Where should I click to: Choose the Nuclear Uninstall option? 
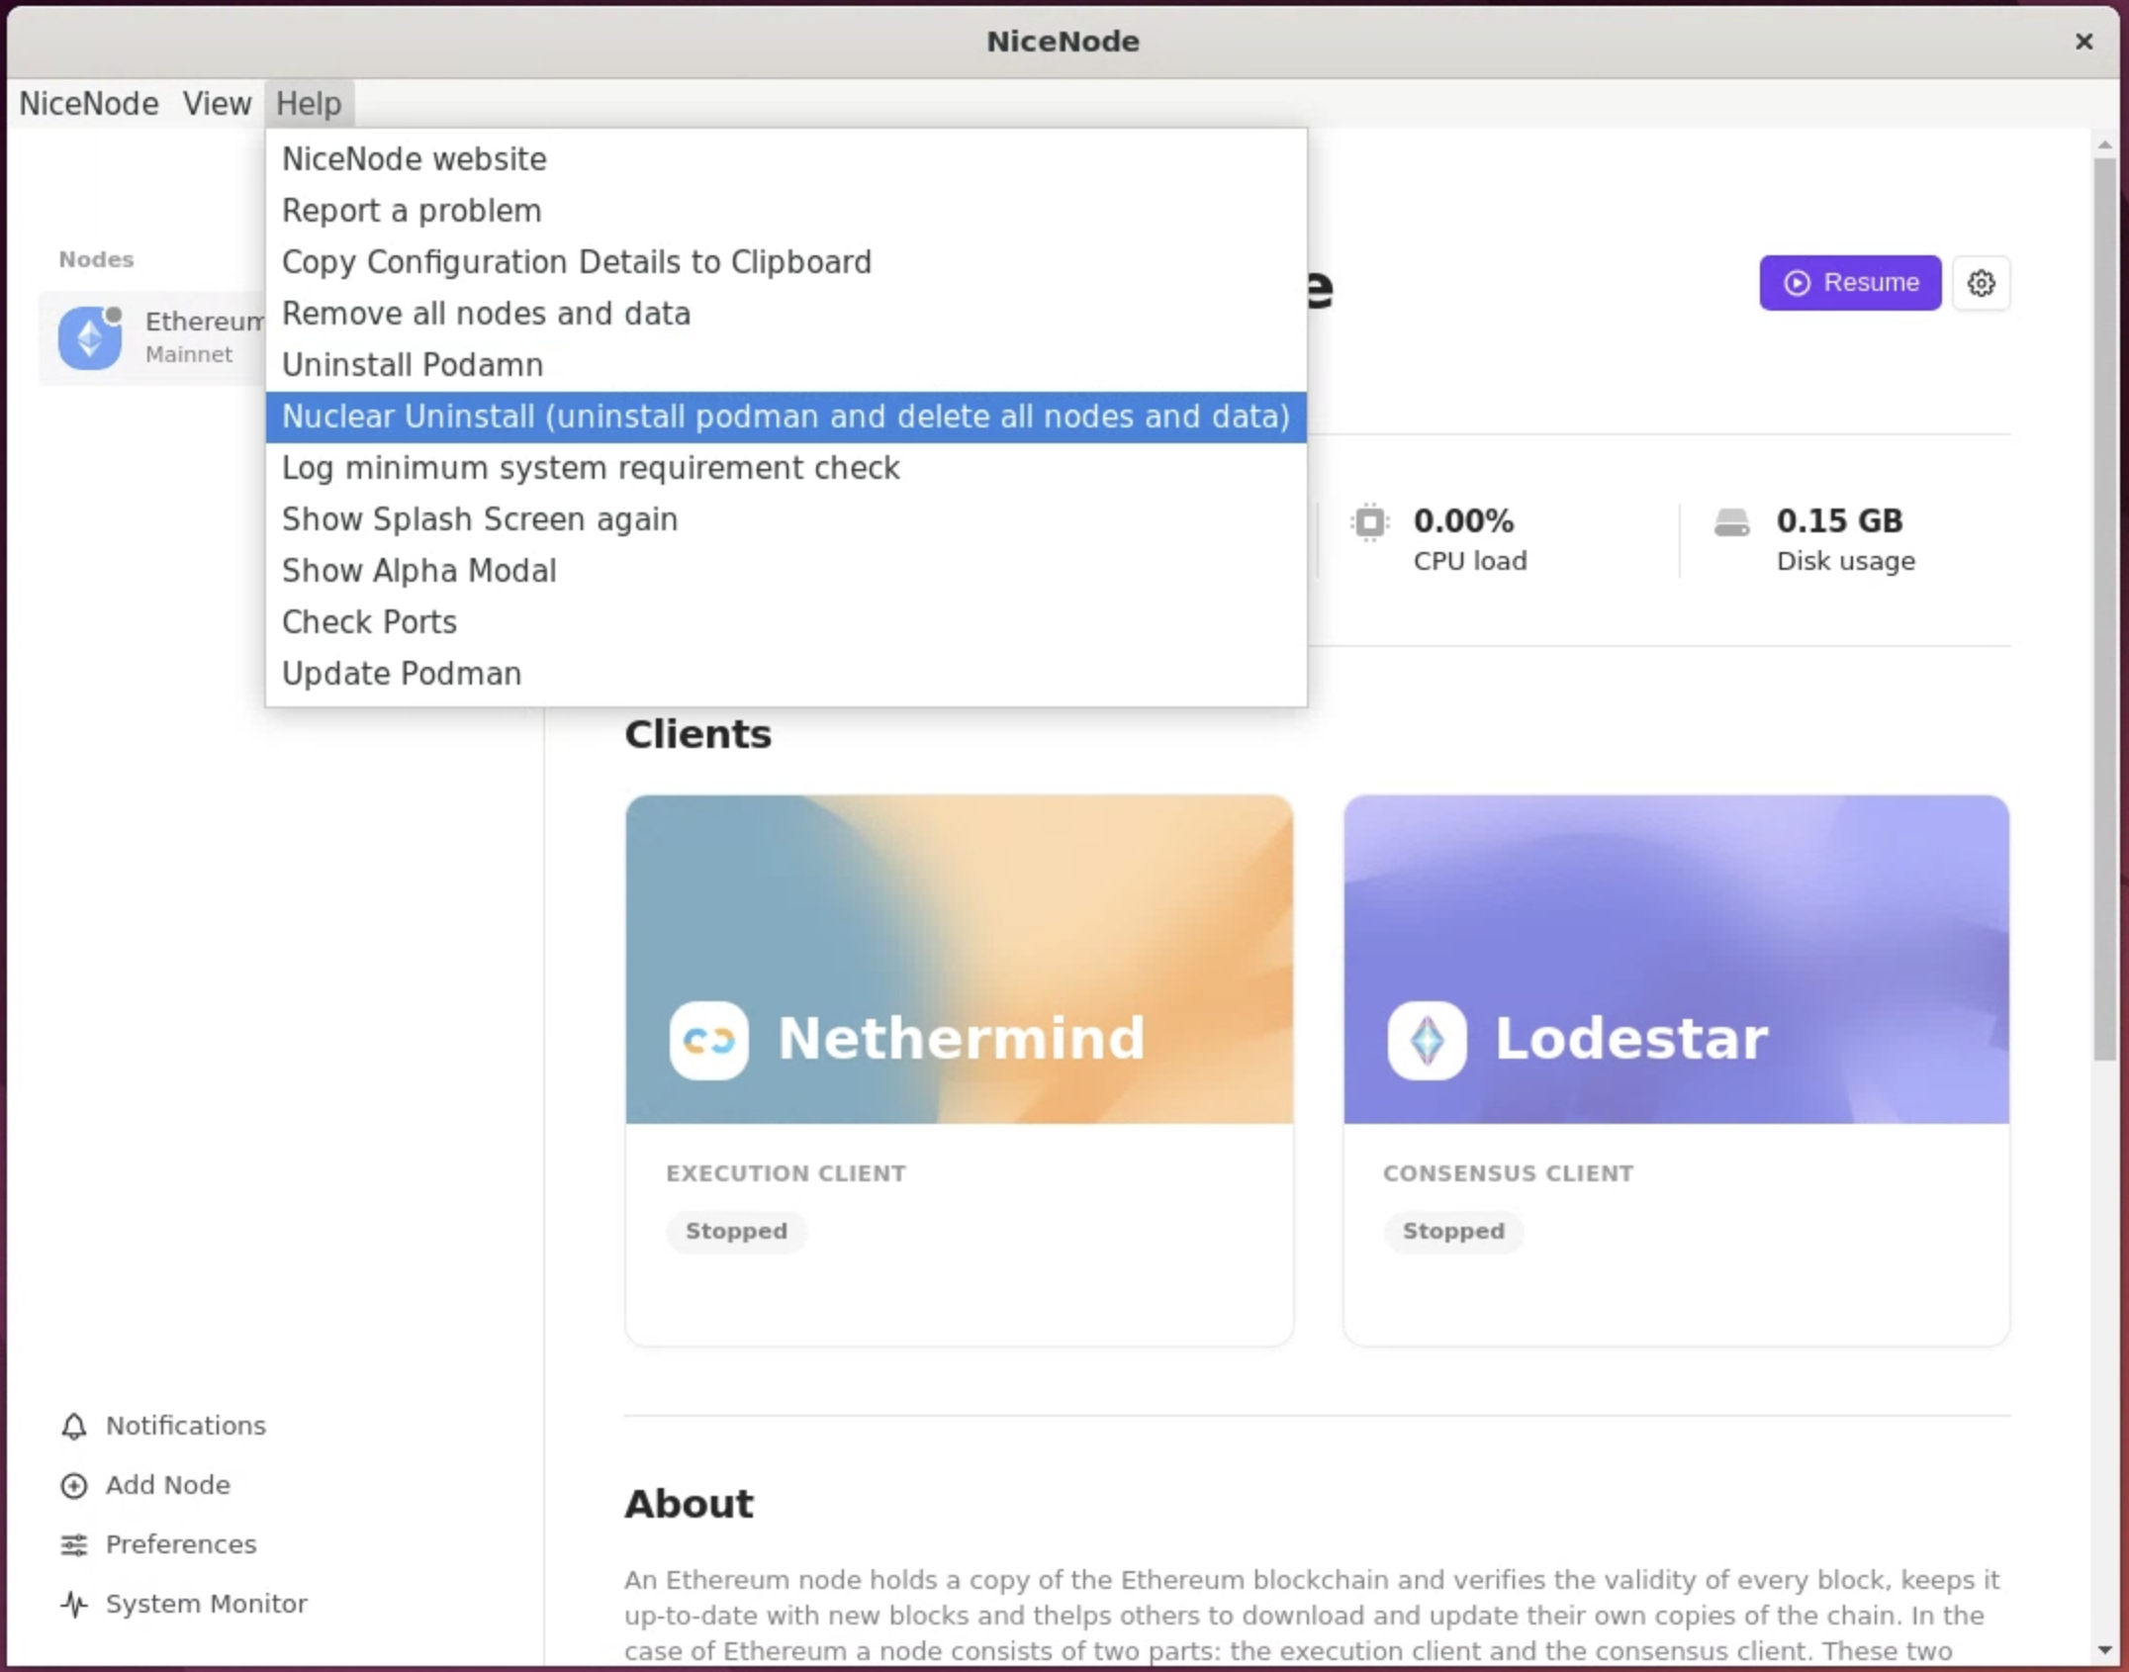click(786, 417)
